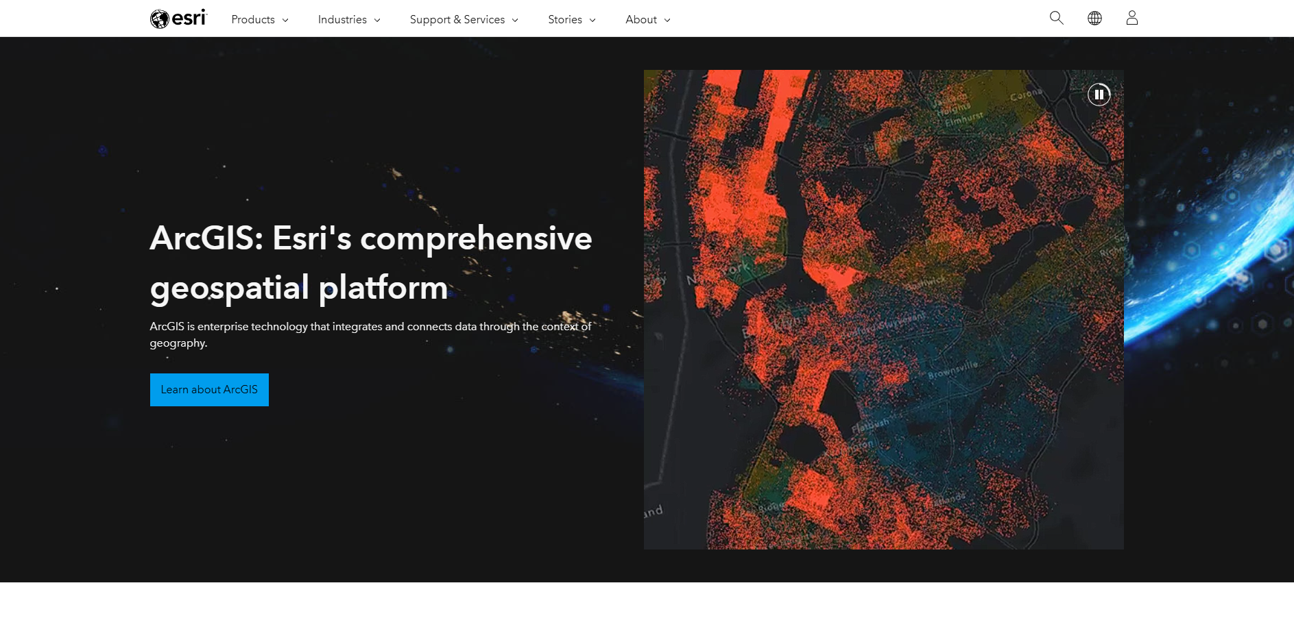This screenshot has width=1294, height=618.
Task: Open the Support & Services dropdown
Action: tap(464, 19)
